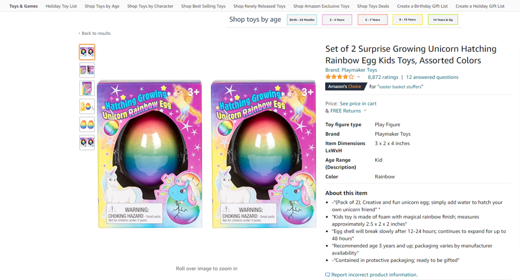This screenshot has height=280, width=520.
Task: Select Birth - 24 Months age button
Action: [x=302, y=20]
